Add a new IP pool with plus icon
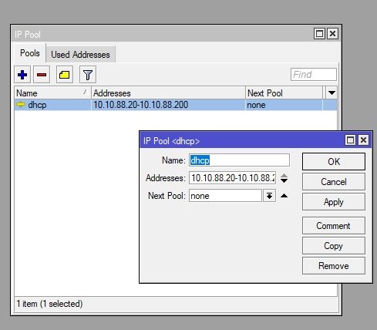Image resolution: width=377 pixels, height=330 pixels. click(x=22, y=75)
